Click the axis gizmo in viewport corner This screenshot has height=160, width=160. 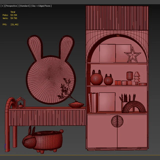[x=7, y=147]
